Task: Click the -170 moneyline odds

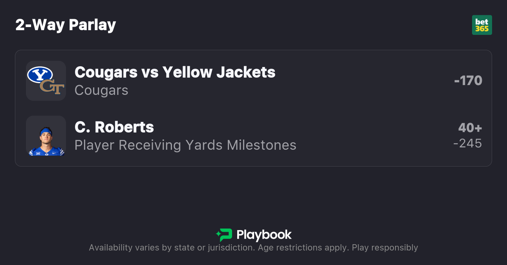Action: 468,81
